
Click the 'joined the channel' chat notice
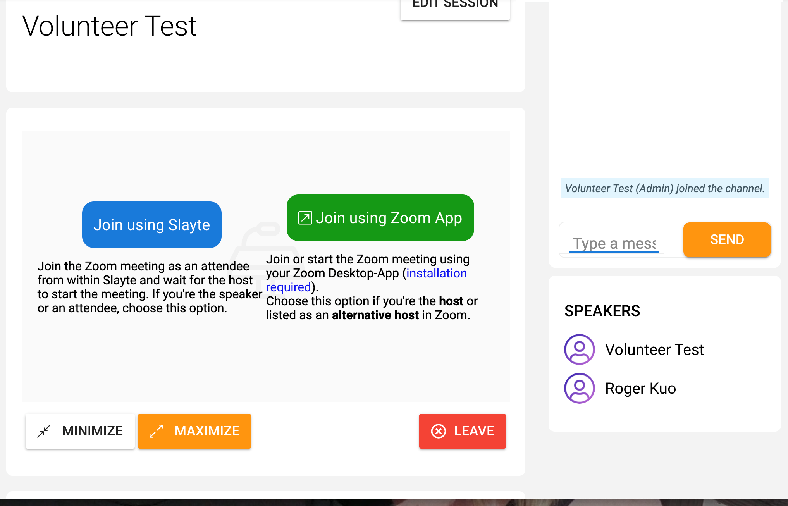[665, 188]
